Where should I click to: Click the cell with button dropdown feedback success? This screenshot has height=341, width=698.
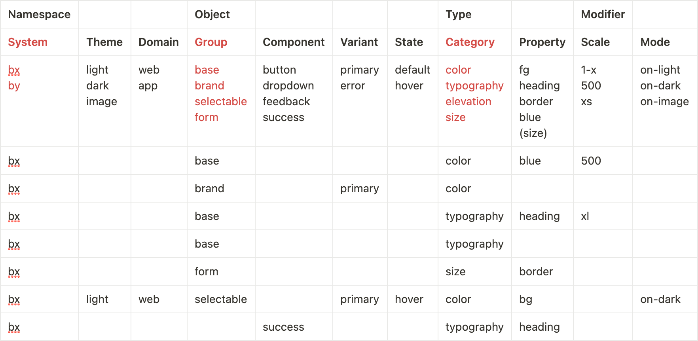coord(294,101)
